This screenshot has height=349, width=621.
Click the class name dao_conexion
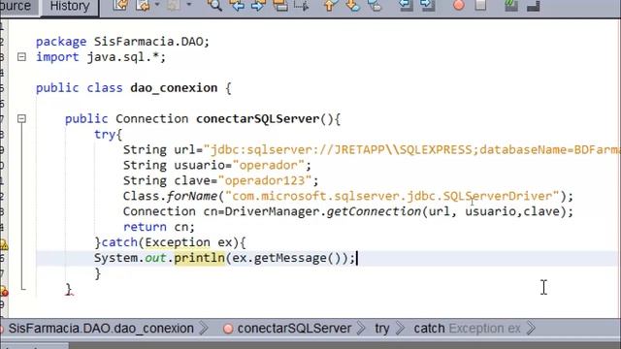(174, 88)
